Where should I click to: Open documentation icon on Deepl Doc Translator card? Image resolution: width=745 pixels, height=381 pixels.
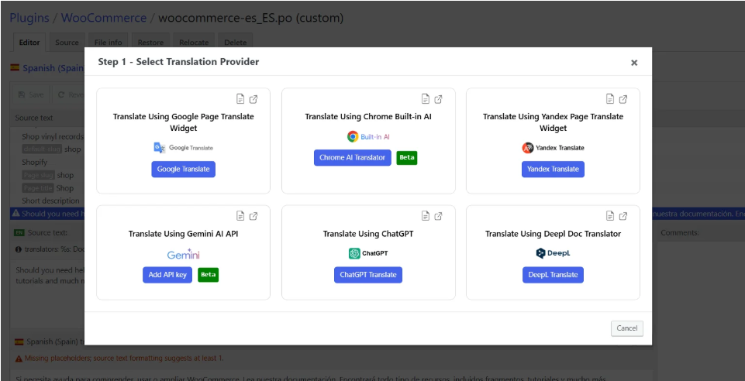610,216
